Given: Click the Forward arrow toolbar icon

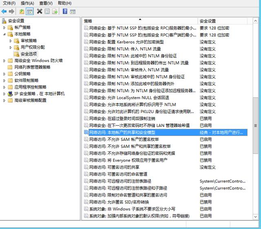Looking at the screenshot, I should 11,11.
